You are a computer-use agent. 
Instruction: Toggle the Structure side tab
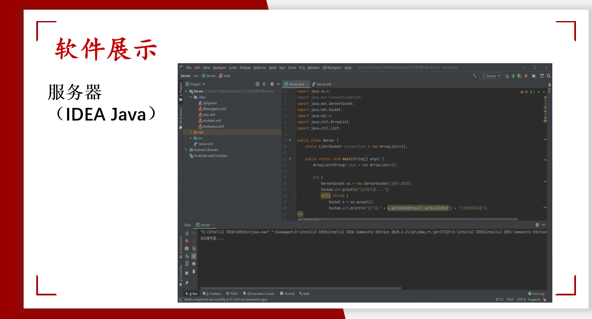tap(181, 247)
